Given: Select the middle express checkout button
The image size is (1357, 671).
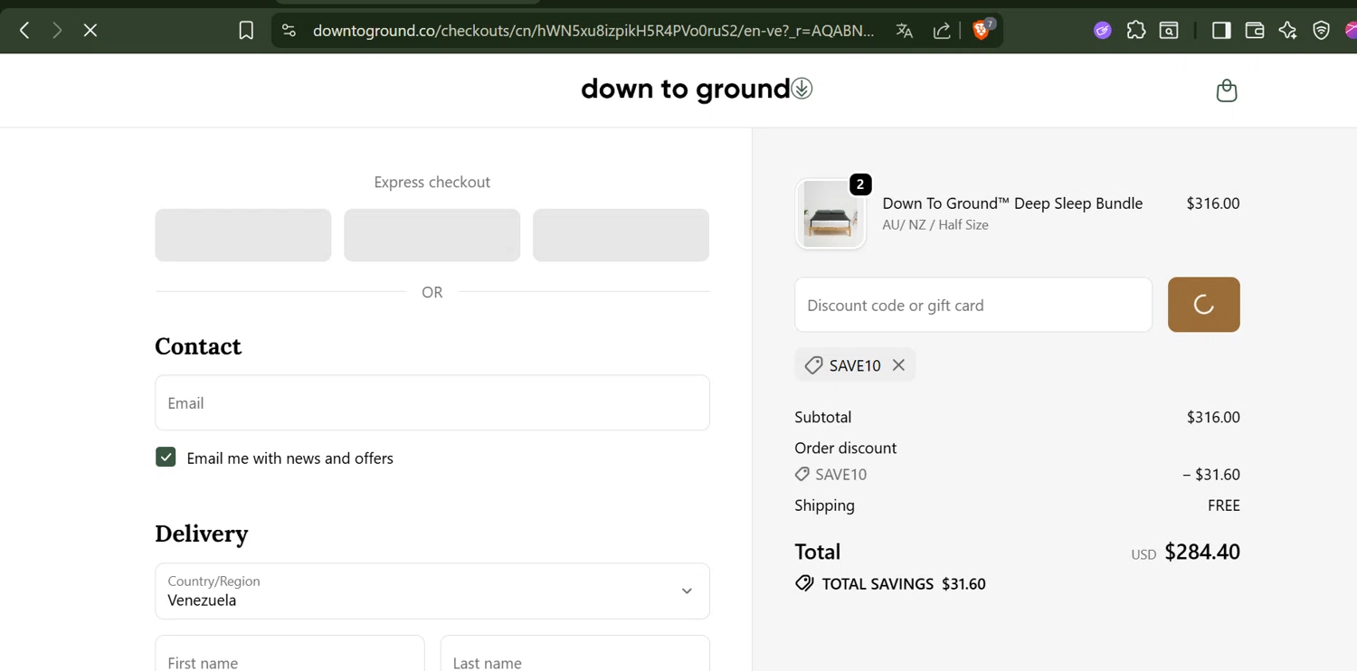Looking at the screenshot, I should click(x=432, y=235).
